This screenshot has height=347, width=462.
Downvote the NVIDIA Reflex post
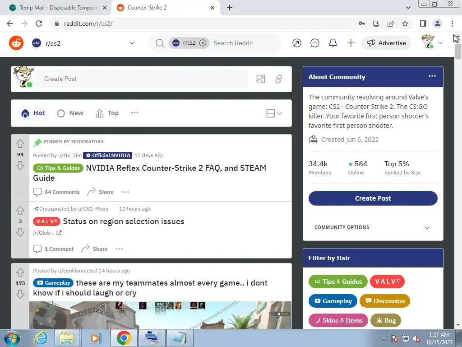20,165
